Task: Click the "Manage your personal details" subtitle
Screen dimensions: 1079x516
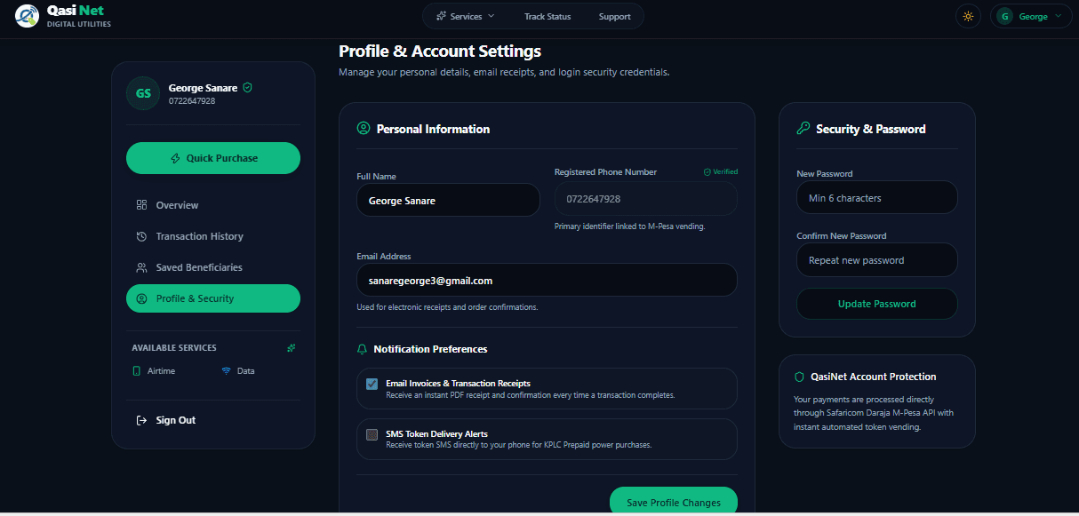Action: [x=504, y=72]
